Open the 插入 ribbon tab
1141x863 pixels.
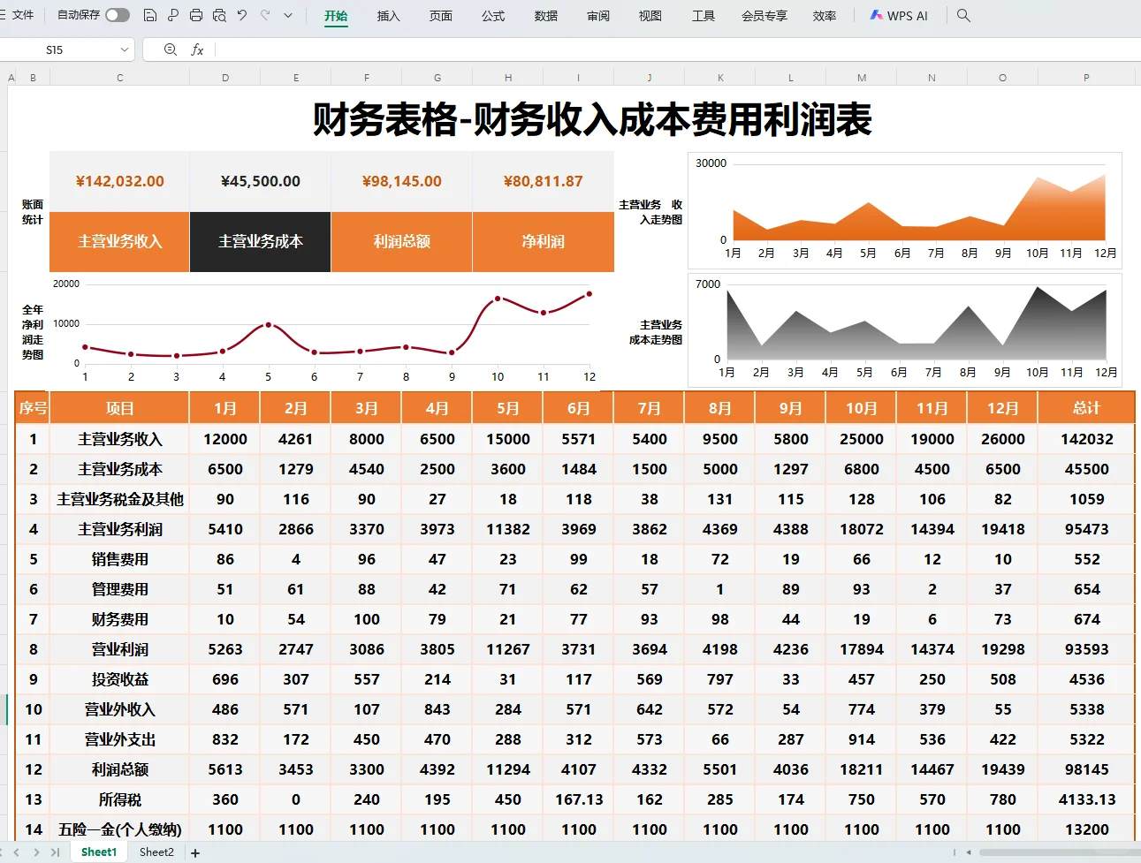click(388, 16)
